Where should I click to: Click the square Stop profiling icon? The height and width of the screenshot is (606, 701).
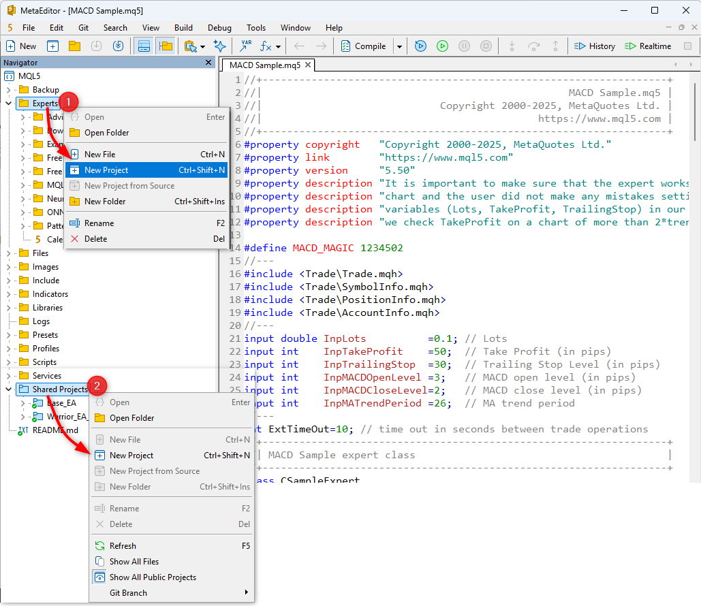pos(687,46)
